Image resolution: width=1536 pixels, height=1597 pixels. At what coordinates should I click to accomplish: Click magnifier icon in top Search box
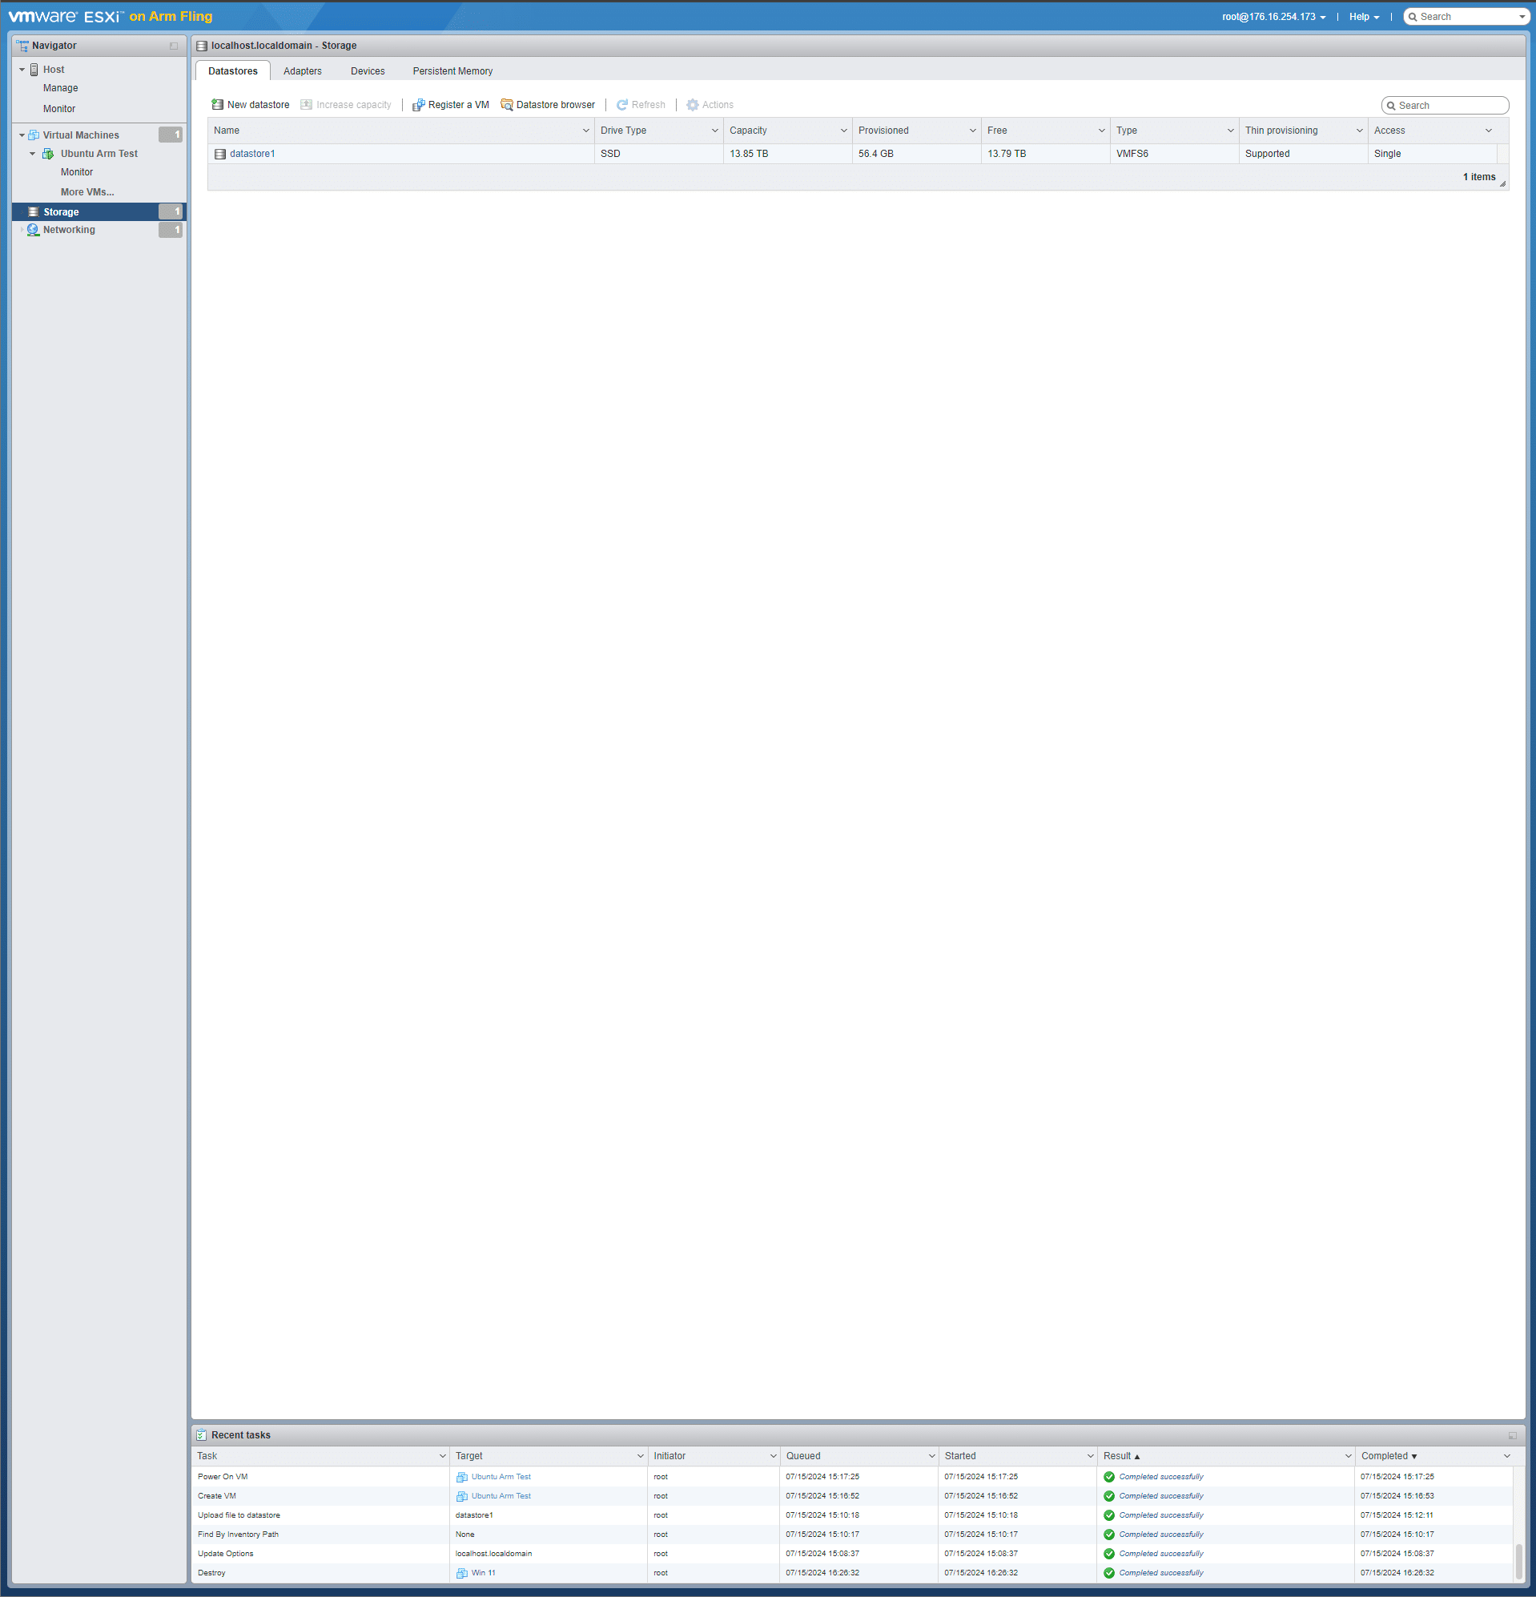1413,17
